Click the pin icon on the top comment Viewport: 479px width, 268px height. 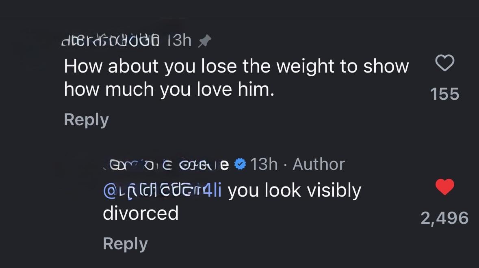[204, 41]
